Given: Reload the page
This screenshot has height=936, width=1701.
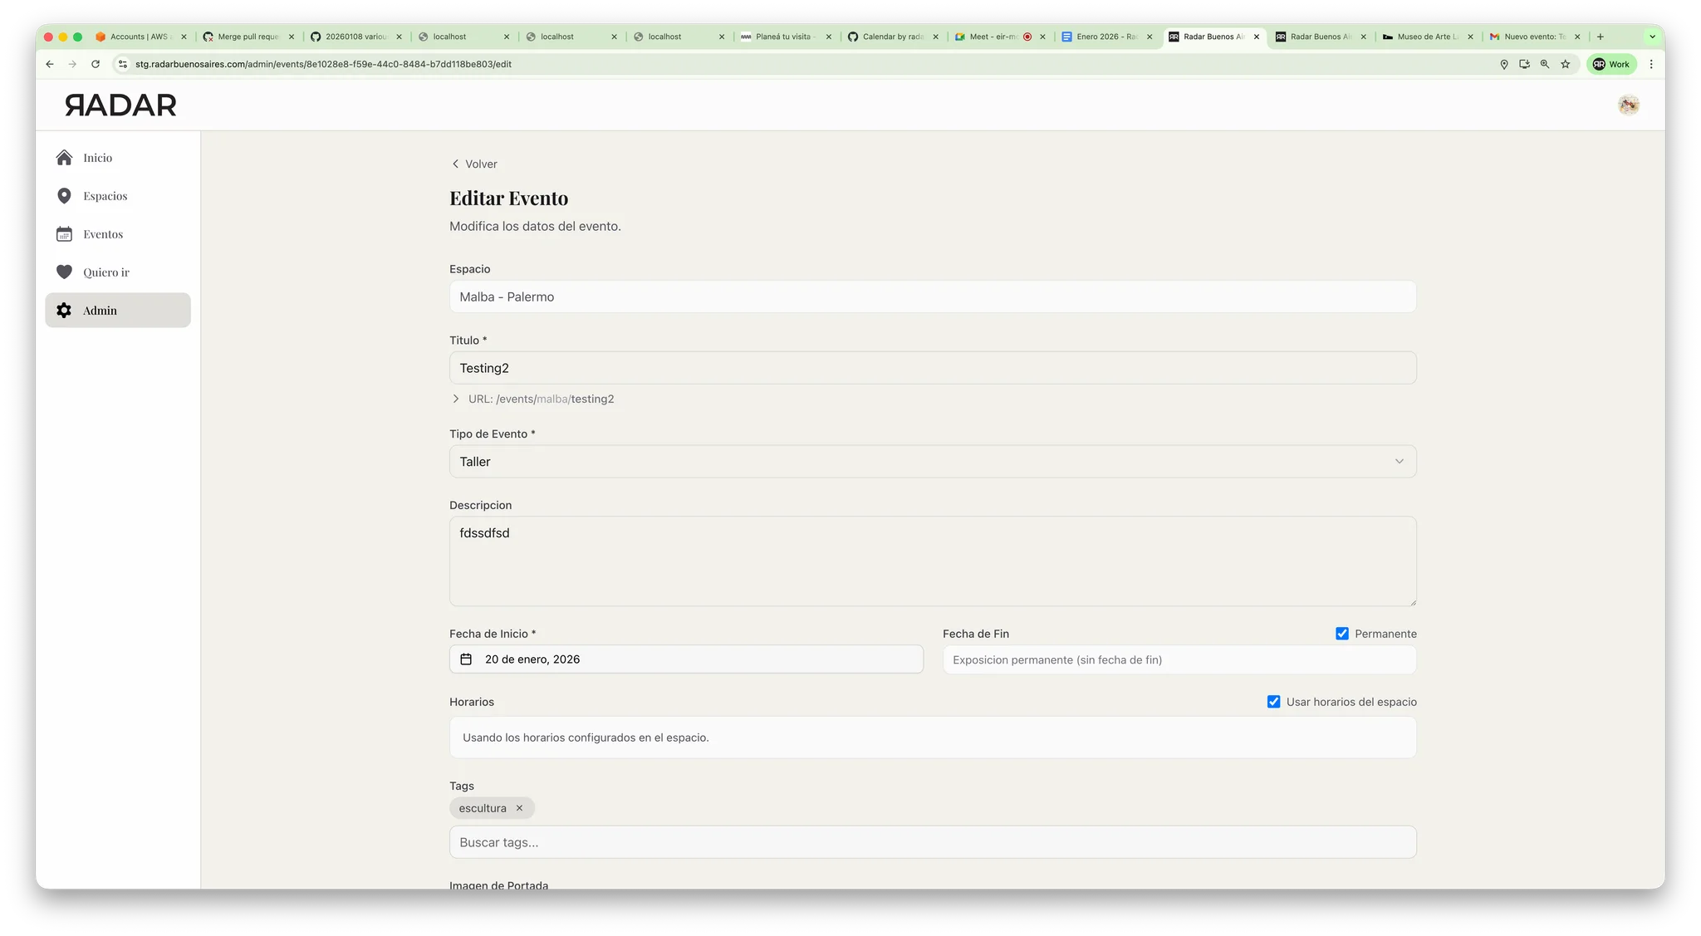Looking at the screenshot, I should pos(96,64).
